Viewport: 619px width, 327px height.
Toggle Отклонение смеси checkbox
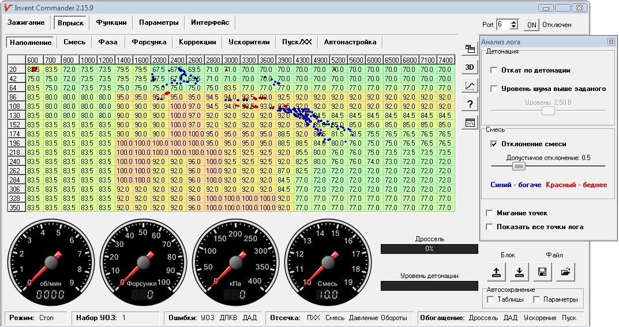point(494,144)
